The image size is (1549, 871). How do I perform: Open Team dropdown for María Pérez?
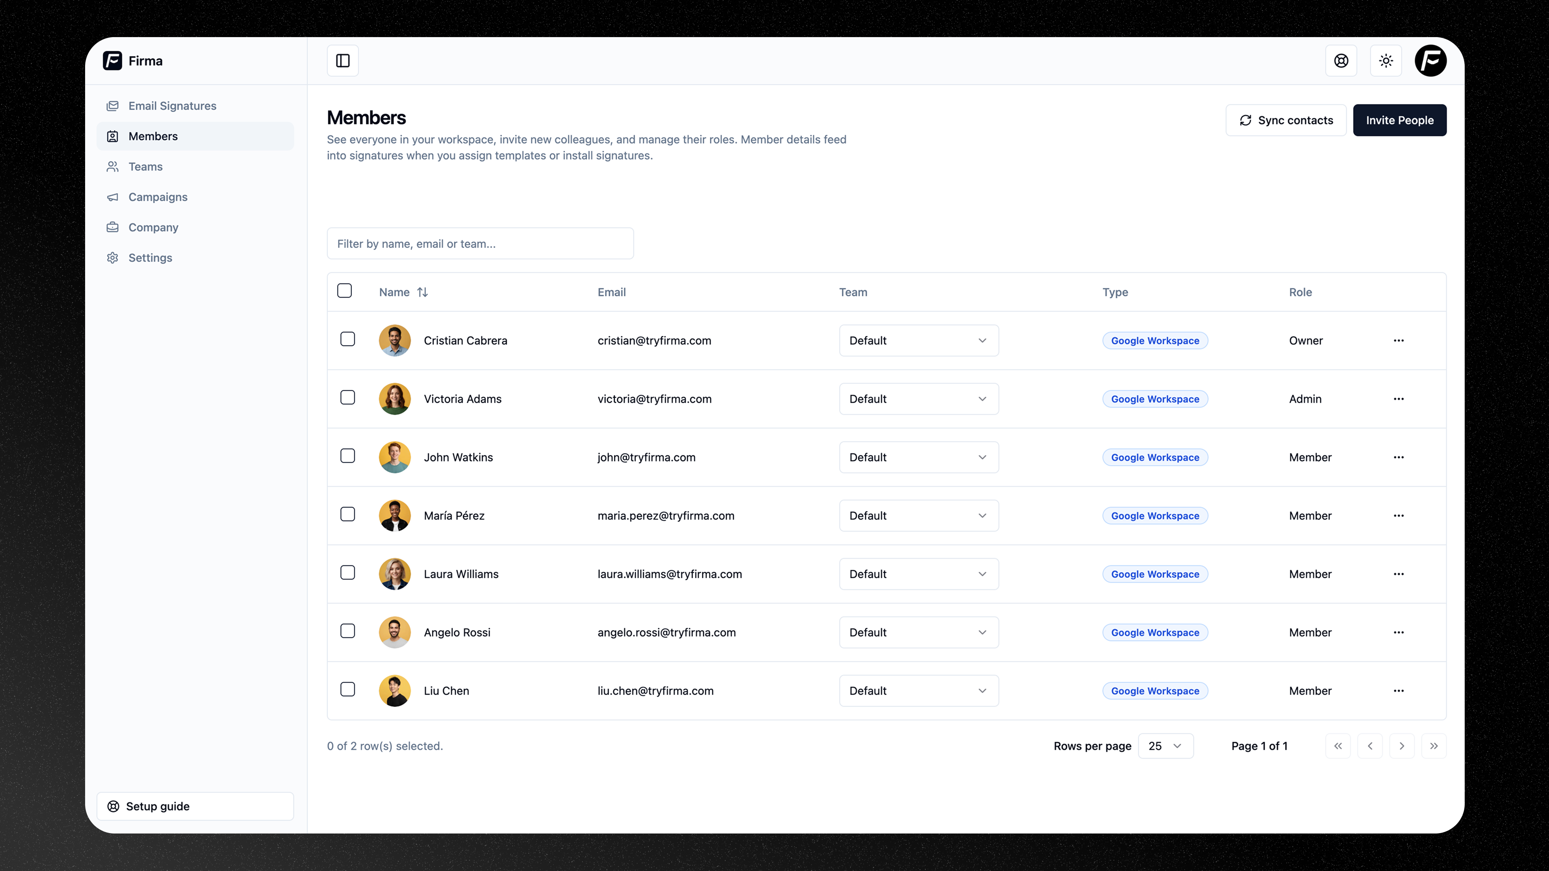pyautogui.click(x=919, y=516)
